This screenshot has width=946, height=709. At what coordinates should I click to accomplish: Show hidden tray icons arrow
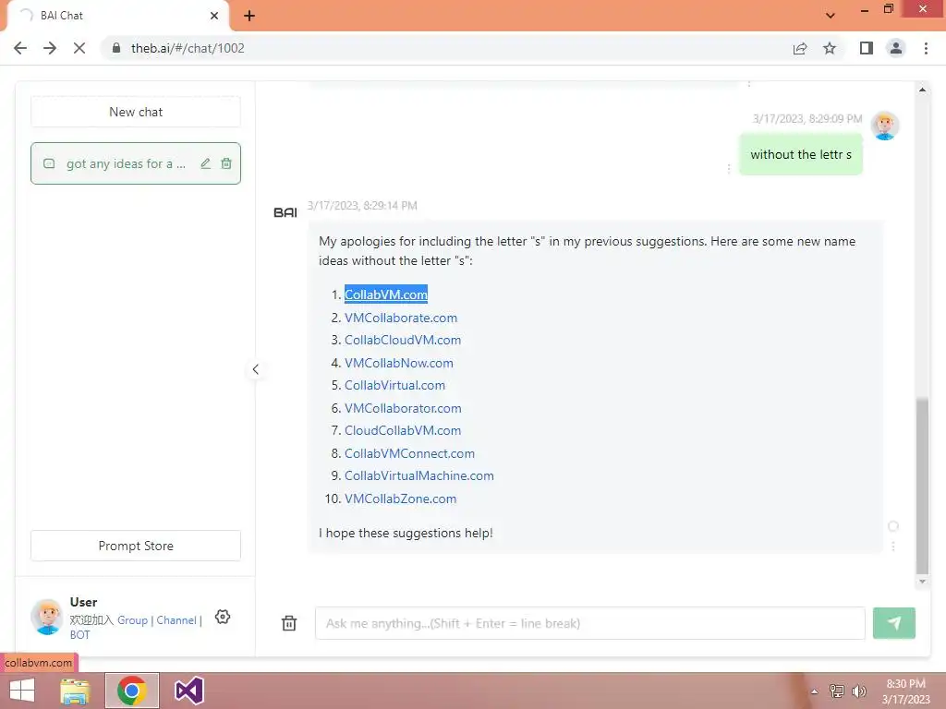click(x=815, y=691)
